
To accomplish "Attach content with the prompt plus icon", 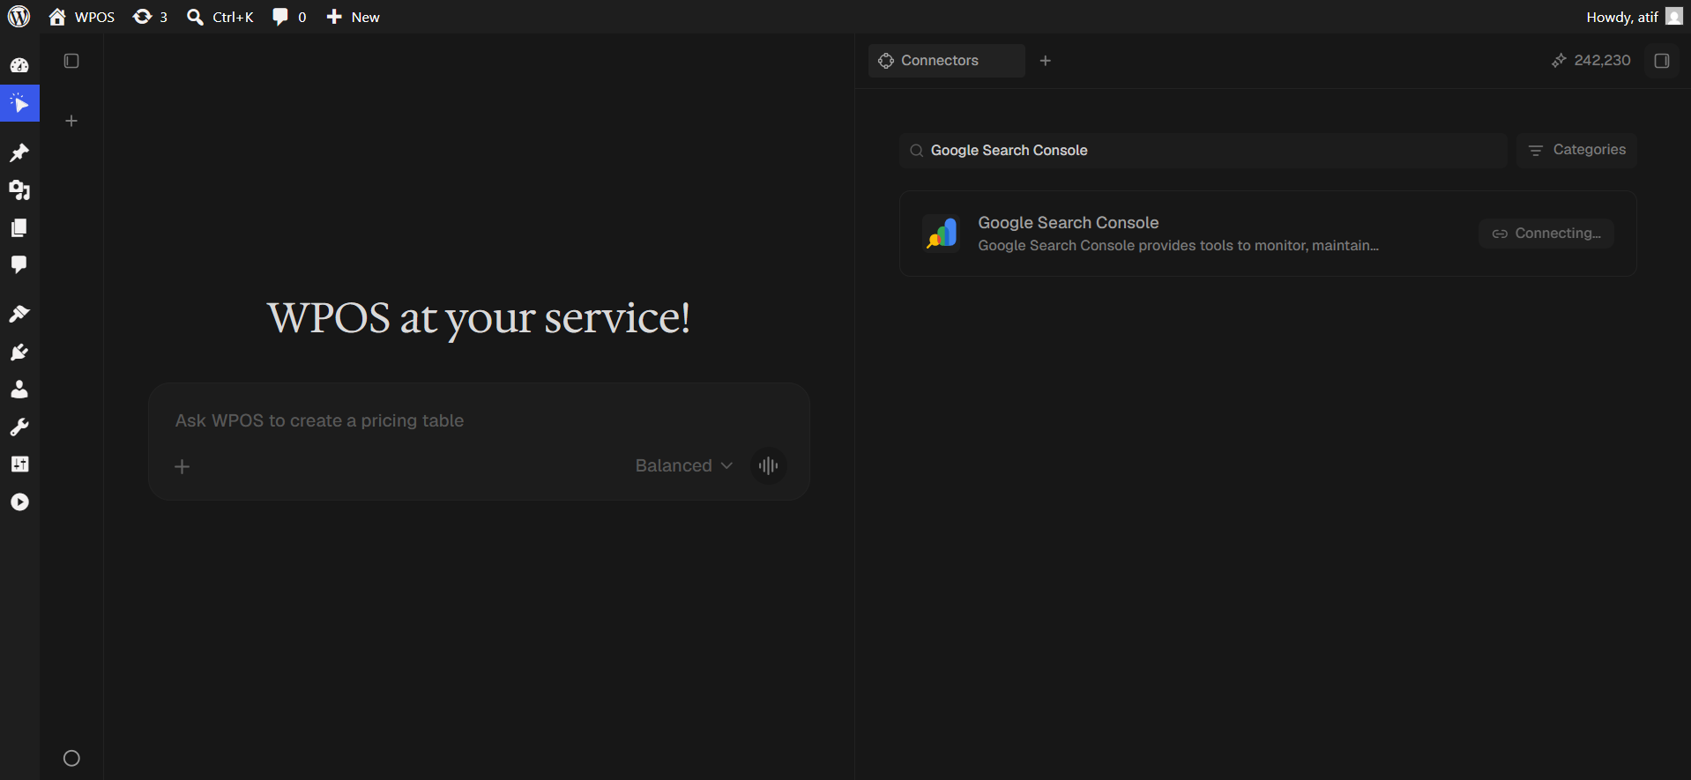I will click(x=183, y=466).
